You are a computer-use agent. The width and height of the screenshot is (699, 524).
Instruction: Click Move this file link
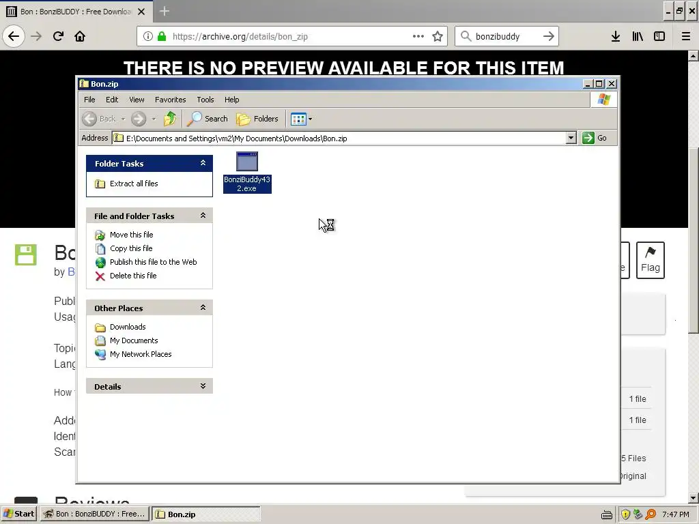[132, 235]
